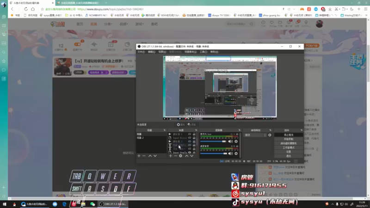Move selected scene down in list
The height and width of the screenshot is (208, 370).
[155, 156]
